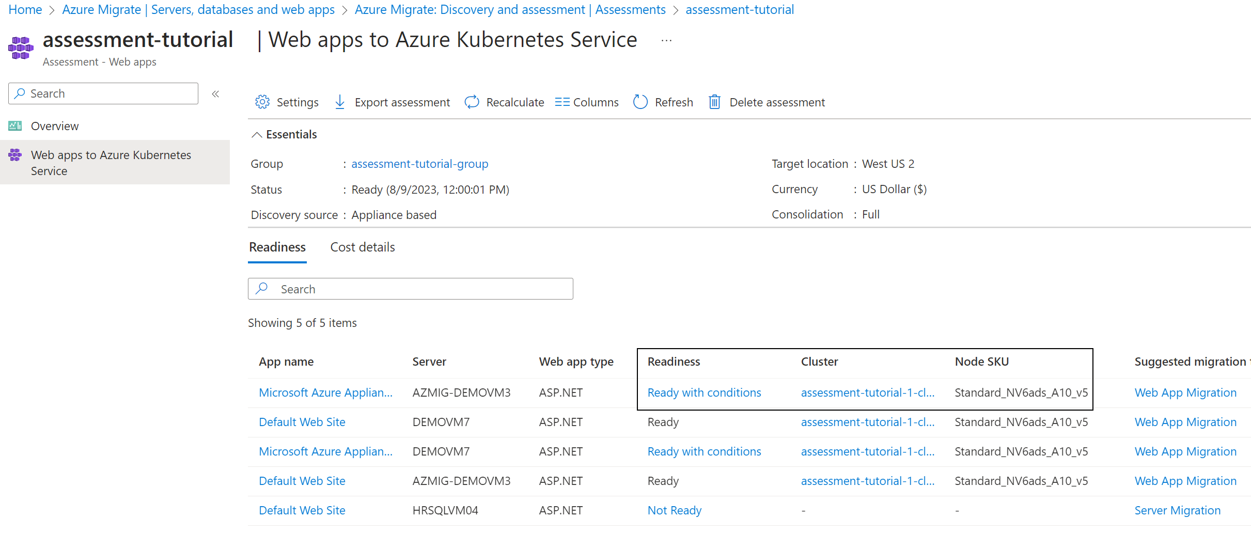
Task: Open Default Web Site on DEMOVM7
Action: tap(302, 422)
